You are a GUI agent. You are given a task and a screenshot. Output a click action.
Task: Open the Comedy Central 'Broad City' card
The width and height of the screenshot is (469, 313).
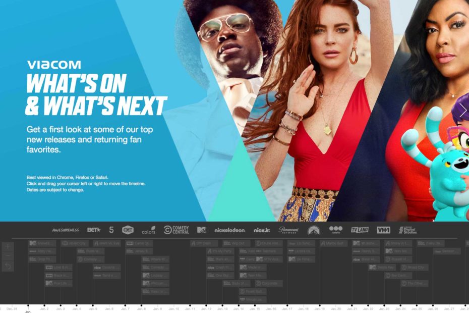point(414,267)
